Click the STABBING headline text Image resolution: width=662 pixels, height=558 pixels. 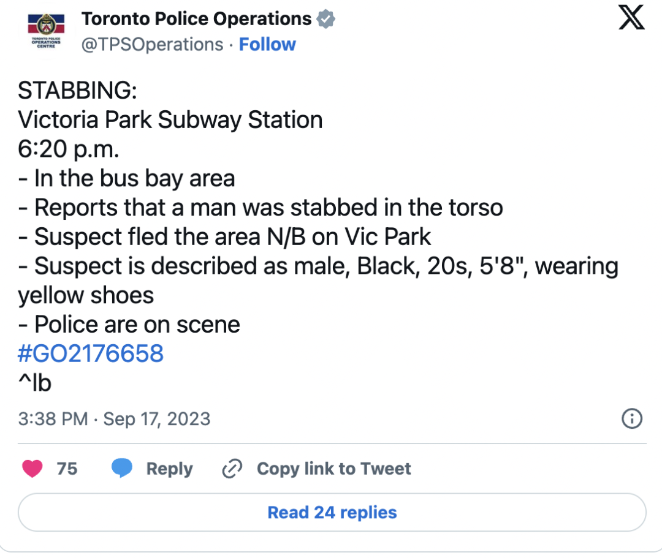click(78, 90)
